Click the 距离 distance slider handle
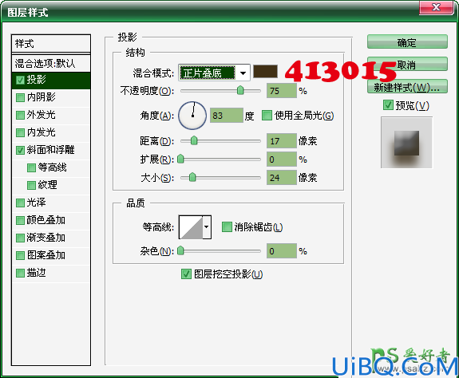This screenshot has height=378, width=459. pos(194,140)
